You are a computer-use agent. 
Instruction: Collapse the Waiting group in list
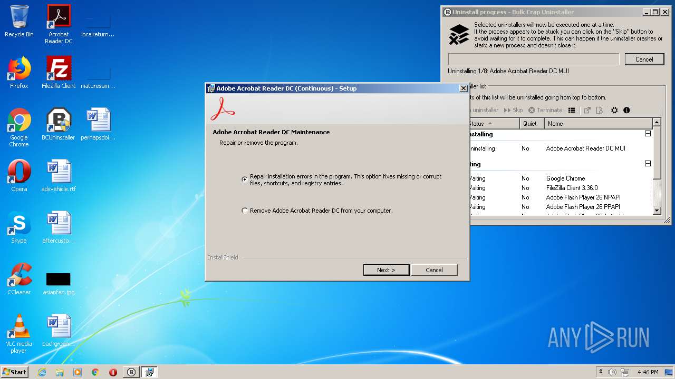click(648, 164)
